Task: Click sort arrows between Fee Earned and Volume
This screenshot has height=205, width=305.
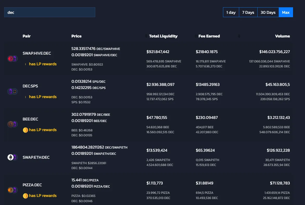Action: click(x=239, y=36)
